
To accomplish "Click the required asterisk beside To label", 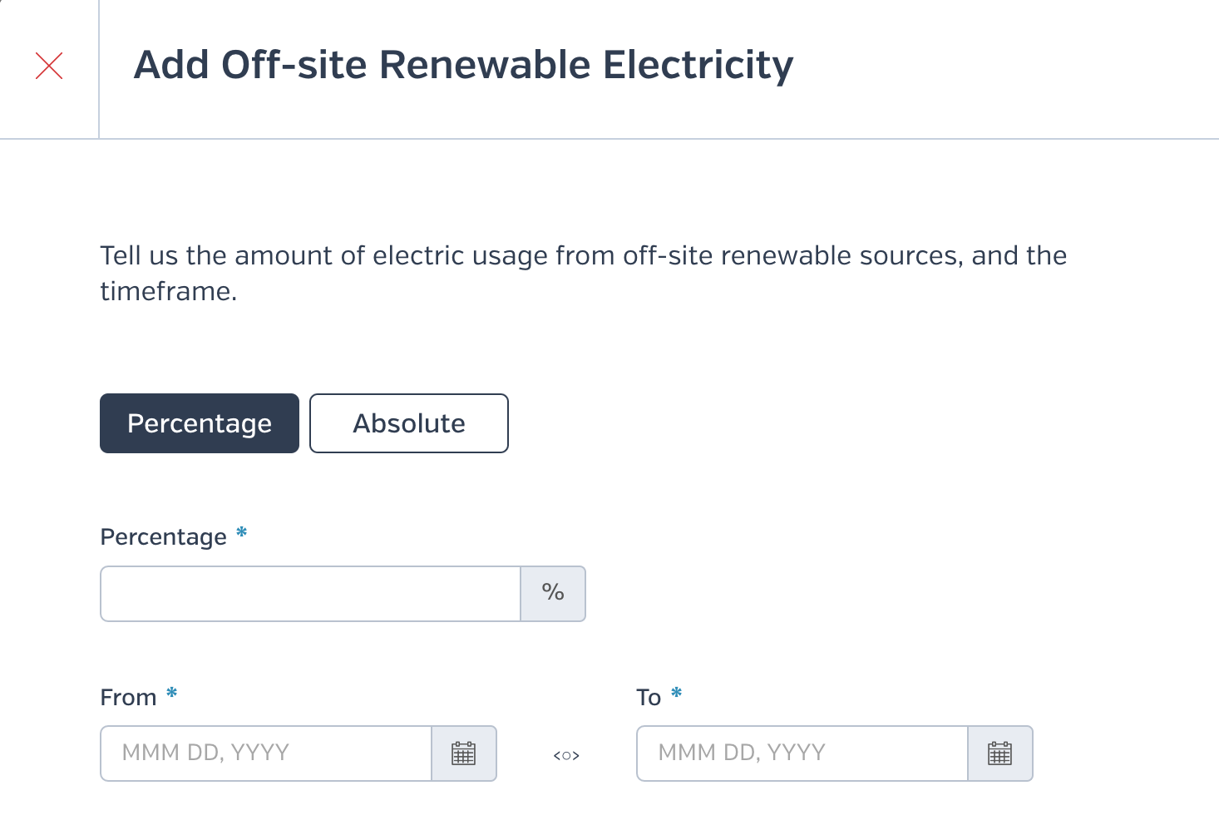I will point(677,693).
